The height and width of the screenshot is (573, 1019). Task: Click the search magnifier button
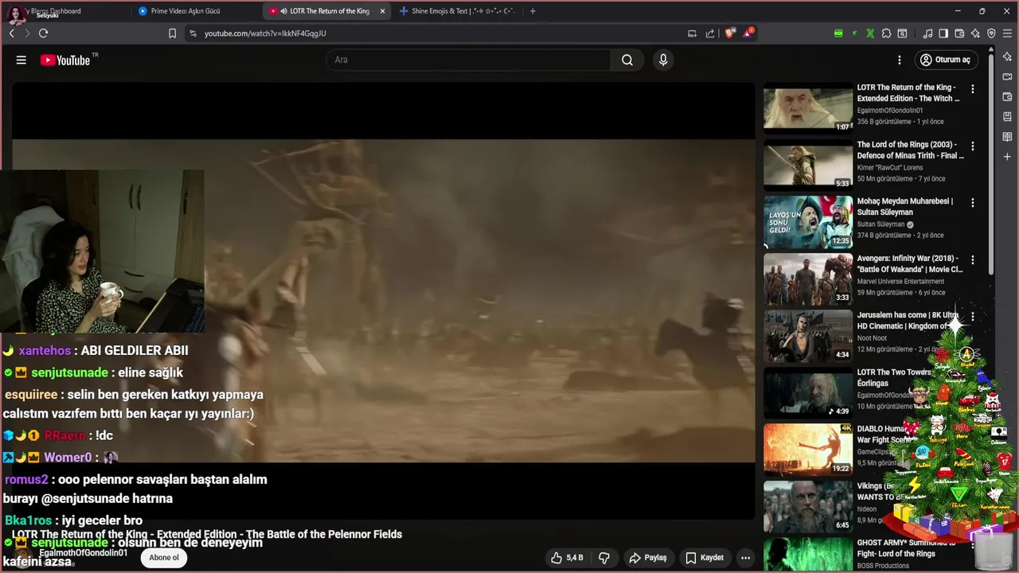coord(627,60)
